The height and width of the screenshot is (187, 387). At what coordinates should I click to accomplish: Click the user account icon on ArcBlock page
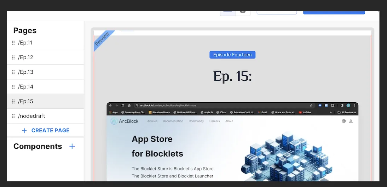click(x=351, y=121)
